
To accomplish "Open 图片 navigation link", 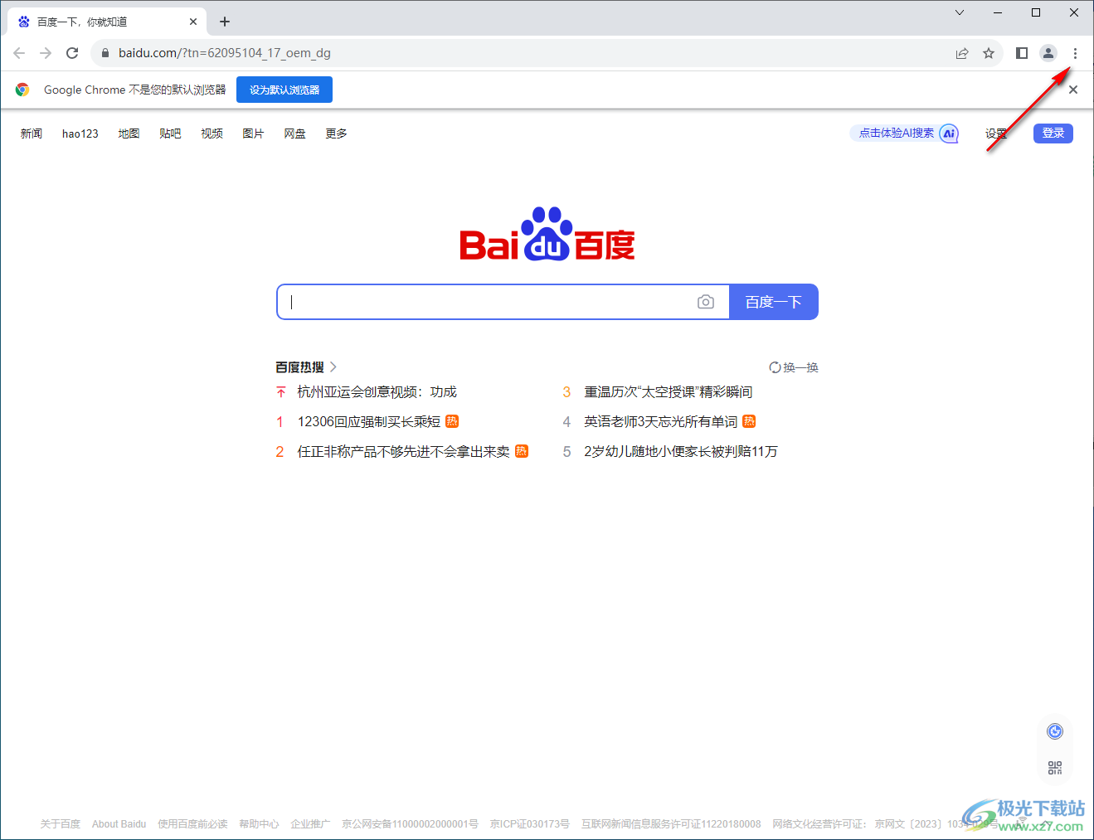I will tap(253, 134).
